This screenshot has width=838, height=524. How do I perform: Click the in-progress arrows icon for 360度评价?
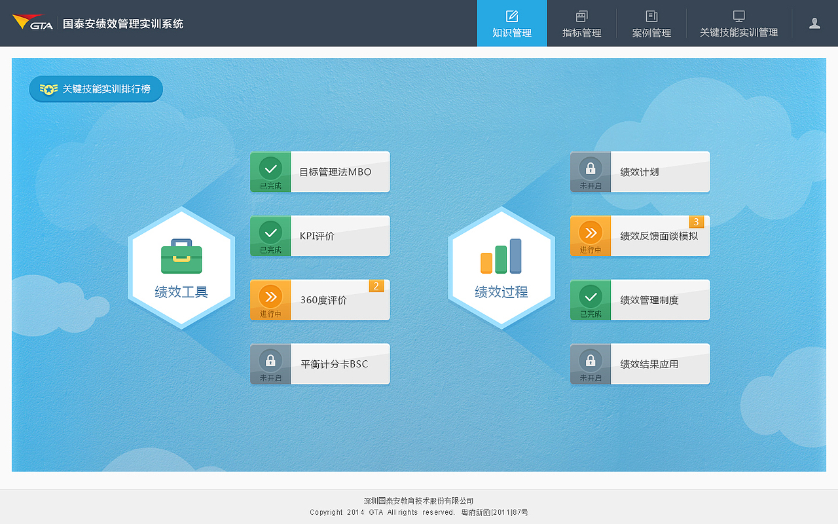pos(270,297)
